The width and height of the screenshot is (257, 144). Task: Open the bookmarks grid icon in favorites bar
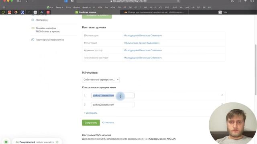click(x=4, y=7)
